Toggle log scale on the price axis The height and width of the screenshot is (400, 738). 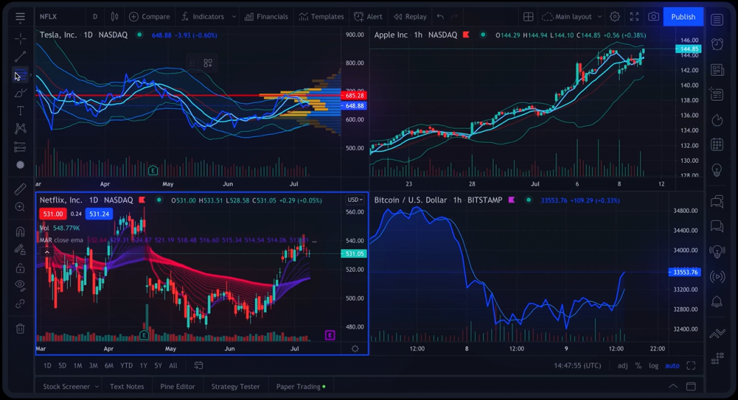(x=653, y=365)
